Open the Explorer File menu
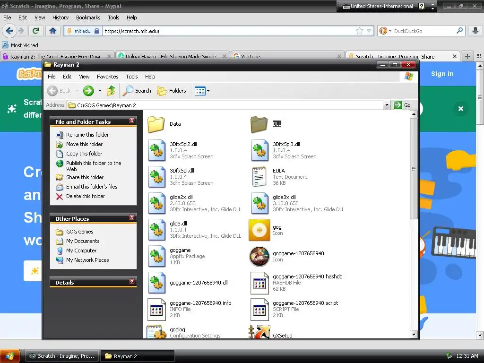484x363 pixels. 52,77
